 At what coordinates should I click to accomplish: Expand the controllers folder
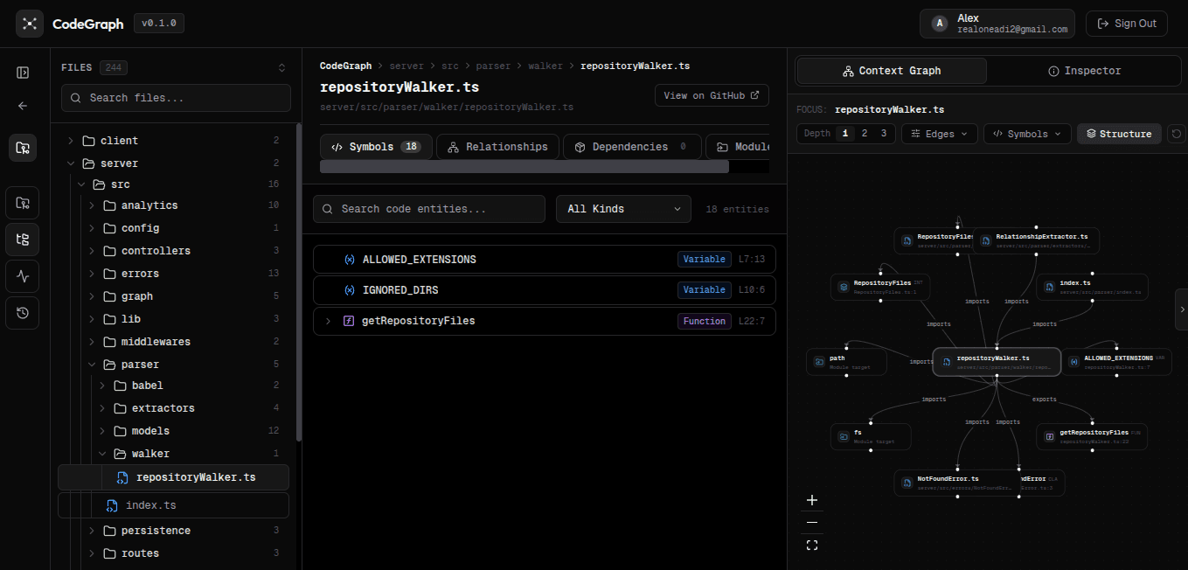(92, 251)
